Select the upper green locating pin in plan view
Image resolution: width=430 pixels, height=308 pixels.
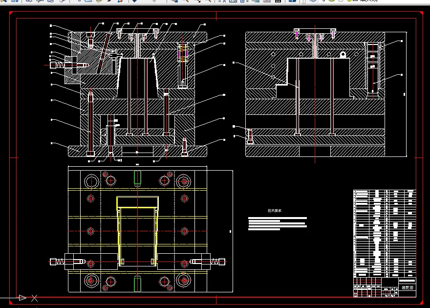137,177
